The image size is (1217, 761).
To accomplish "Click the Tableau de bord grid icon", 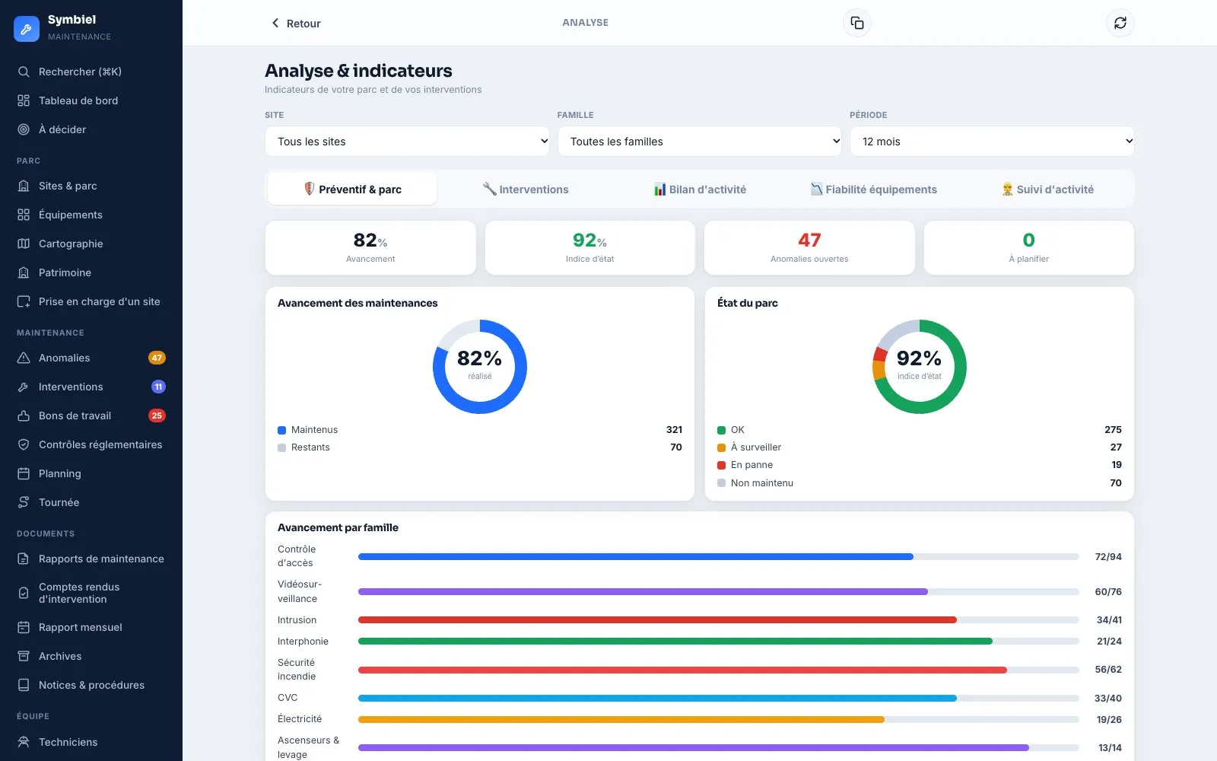I will [x=24, y=100].
